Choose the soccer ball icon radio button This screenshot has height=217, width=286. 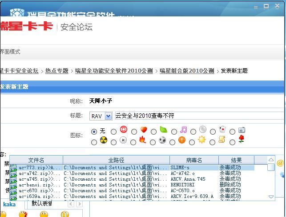click(x=153, y=142)
